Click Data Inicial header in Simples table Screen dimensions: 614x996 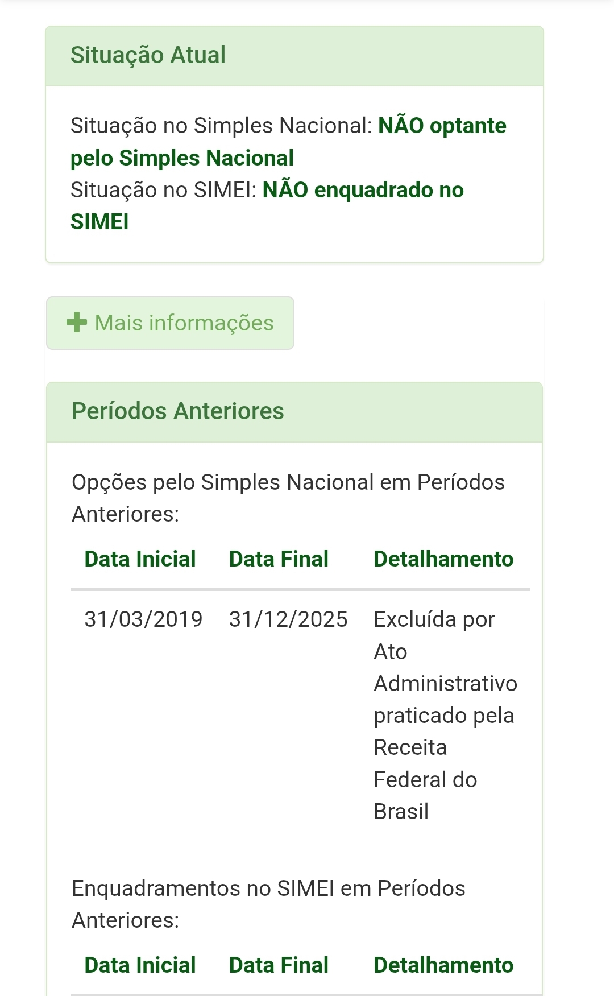pyautogui.click(x=140, y=559)
